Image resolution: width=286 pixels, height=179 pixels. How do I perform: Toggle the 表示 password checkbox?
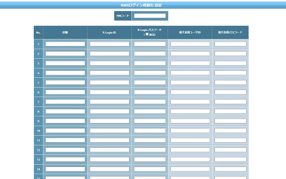(147, 34)
